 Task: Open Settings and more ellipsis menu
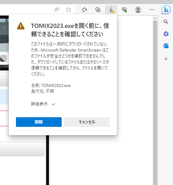click(x=152, y=10)
